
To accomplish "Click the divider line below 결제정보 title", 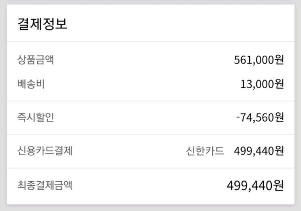I will (150, 41).
